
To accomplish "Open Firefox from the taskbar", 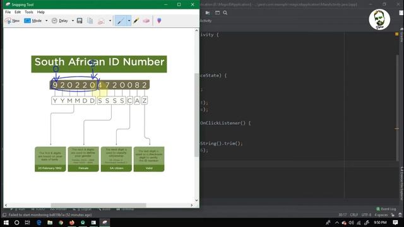I will click(72, 223).
